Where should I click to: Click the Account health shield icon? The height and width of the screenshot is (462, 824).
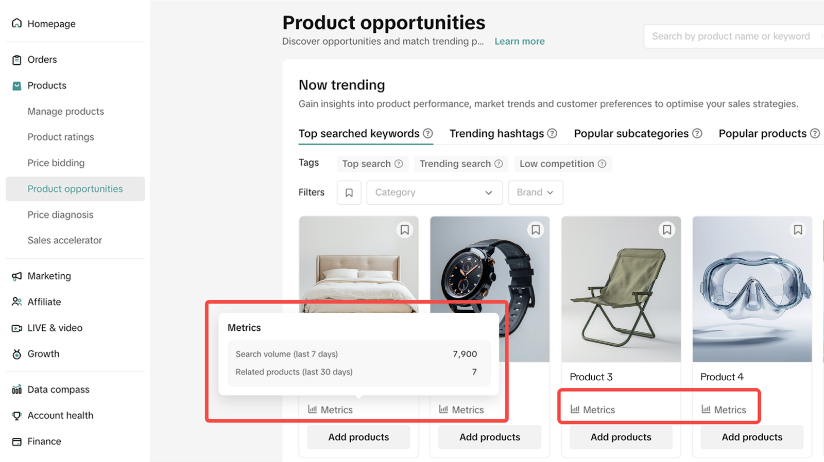[x=18, y=415]
